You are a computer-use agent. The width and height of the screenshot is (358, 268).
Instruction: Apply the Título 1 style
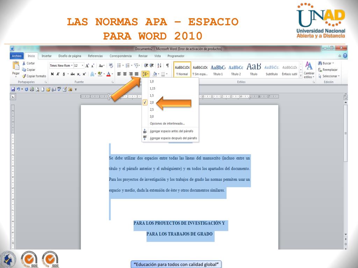point(218,70)
